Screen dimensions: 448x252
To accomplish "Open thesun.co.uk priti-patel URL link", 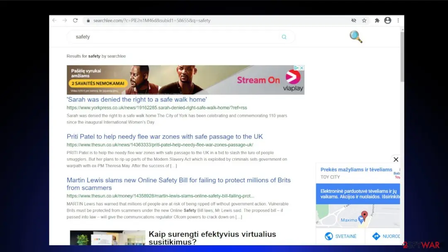I will (x=160, y=145).
